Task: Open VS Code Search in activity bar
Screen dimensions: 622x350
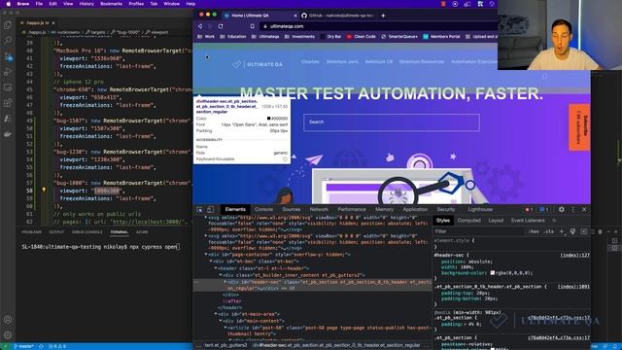Action: pyautogui.click(x=8, y=41)
